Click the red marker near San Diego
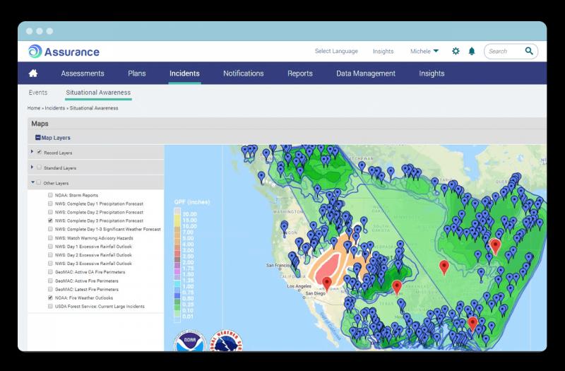The image size is (565, 371). [327, 284]
